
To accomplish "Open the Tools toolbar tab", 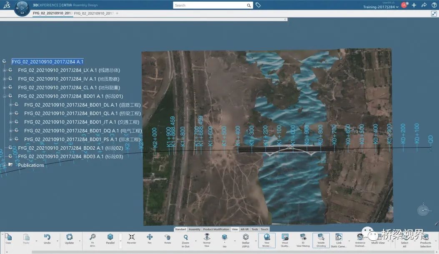I will 254,229.
